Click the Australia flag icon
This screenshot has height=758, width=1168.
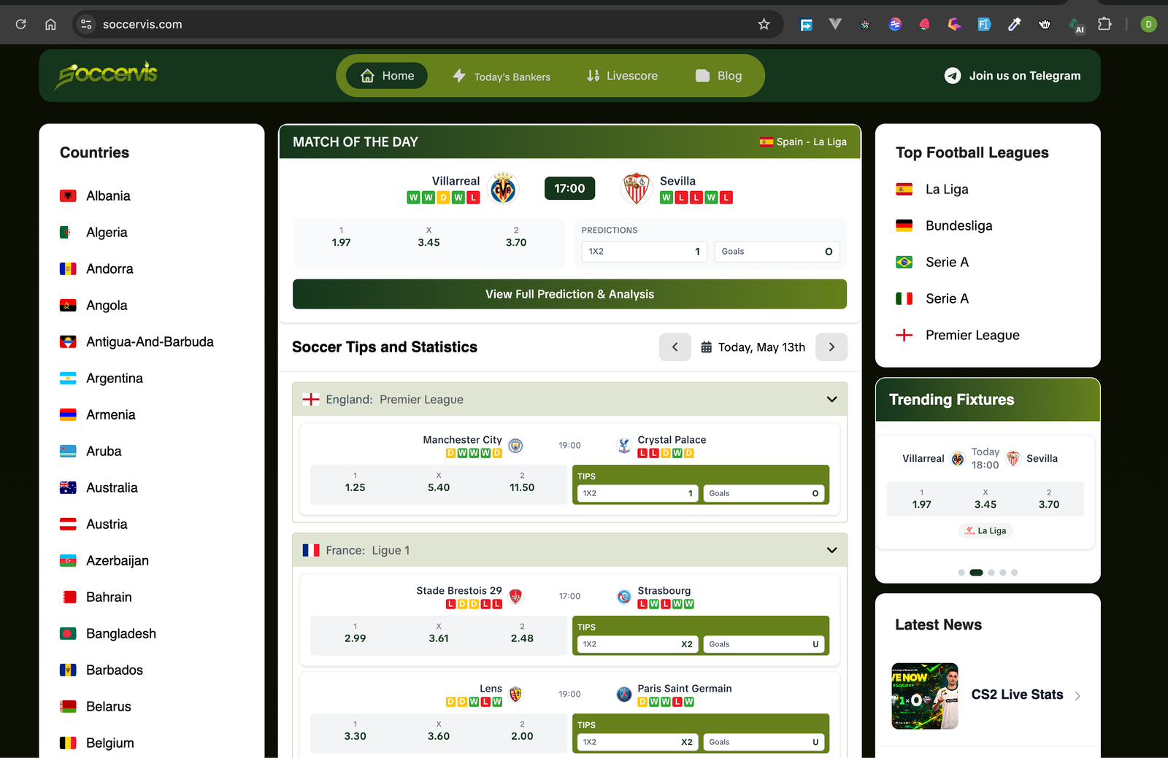68,487
